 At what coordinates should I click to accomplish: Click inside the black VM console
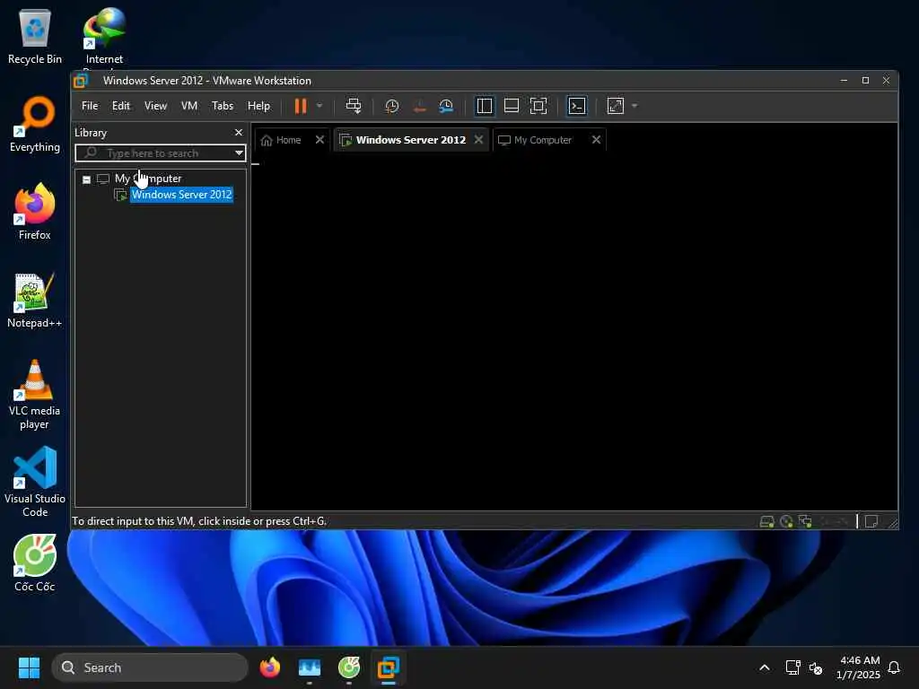coord(574,331)
